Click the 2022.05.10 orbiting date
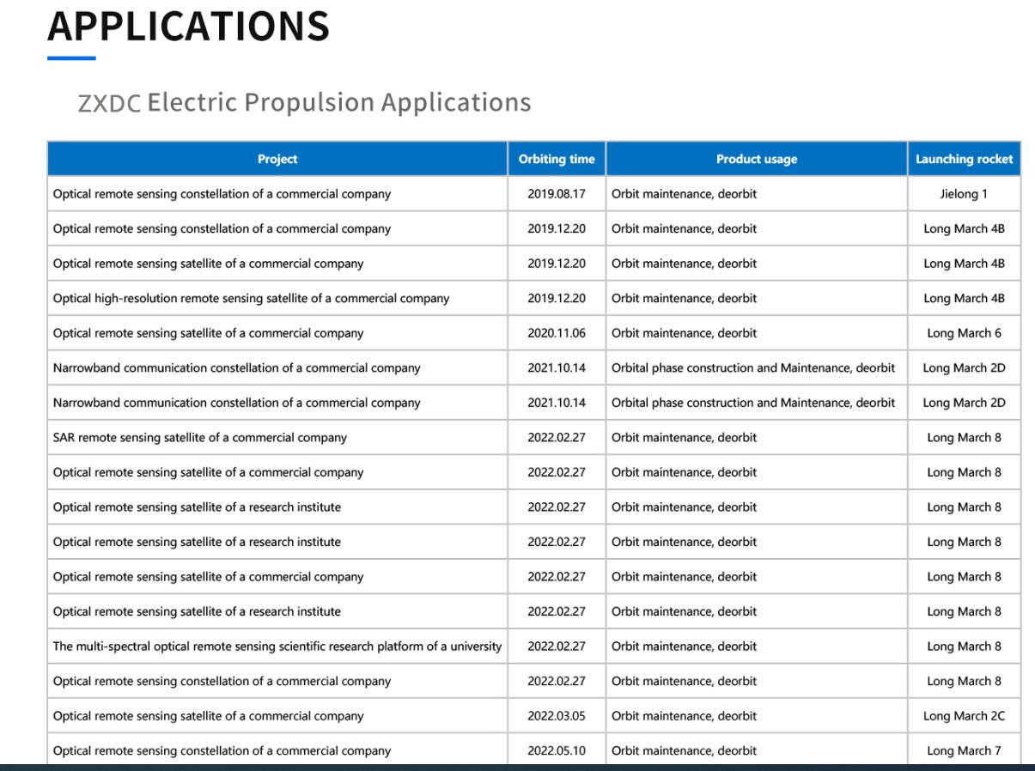This screenshot has width=1035, height=771. (x=557, y=750)
